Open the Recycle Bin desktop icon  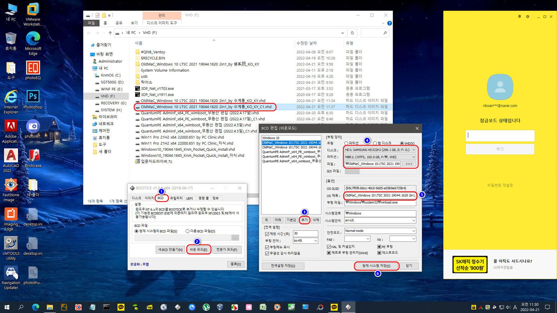[11, 41]
